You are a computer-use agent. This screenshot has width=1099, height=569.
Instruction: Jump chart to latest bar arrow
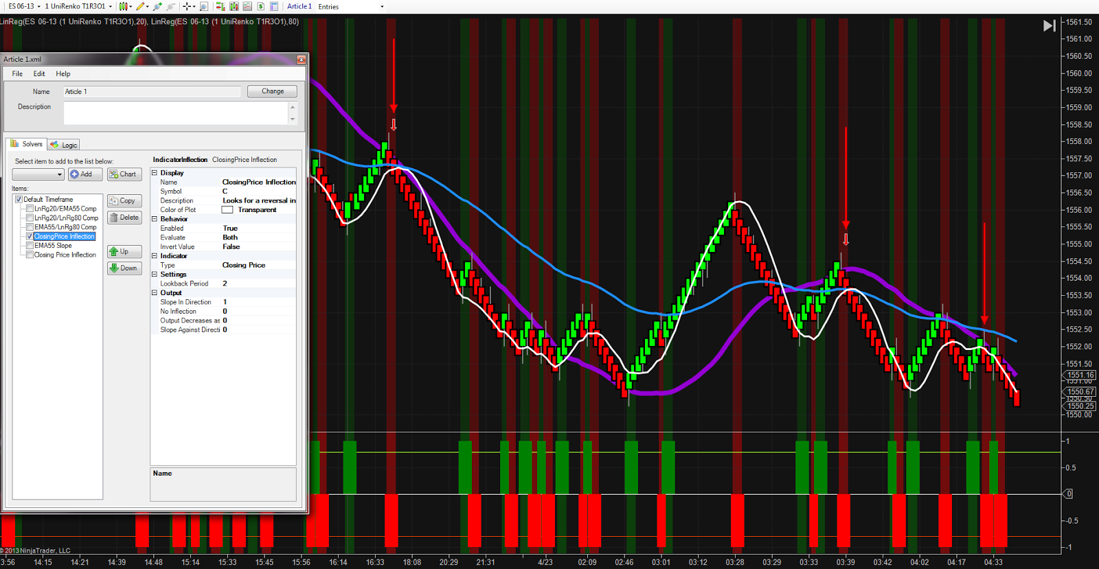point(1050,26)
